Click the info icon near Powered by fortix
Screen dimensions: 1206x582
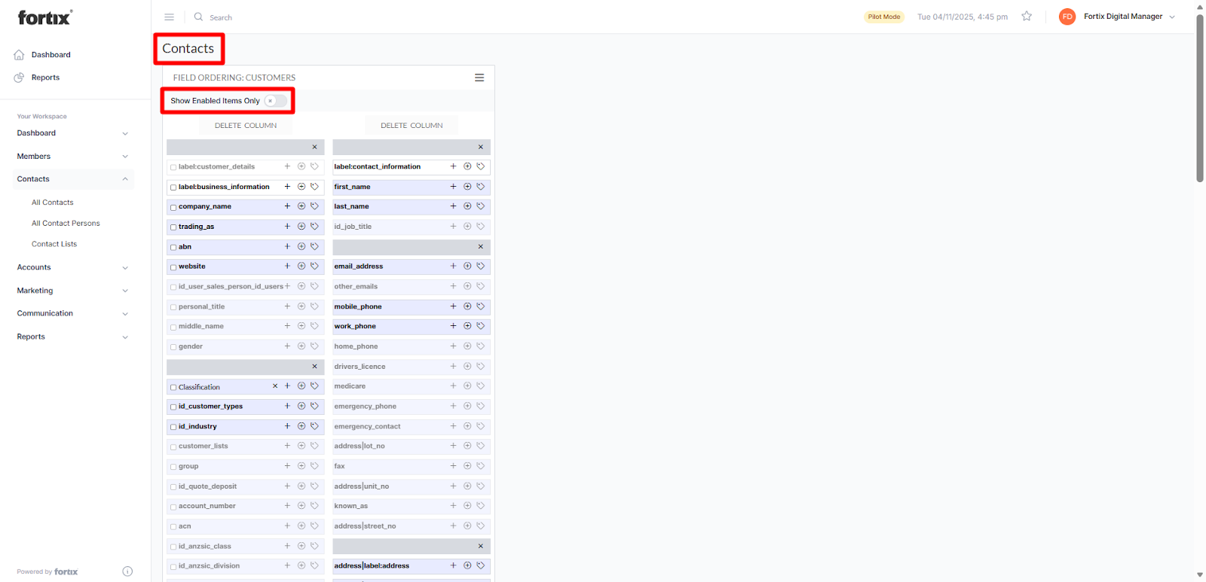127,571
